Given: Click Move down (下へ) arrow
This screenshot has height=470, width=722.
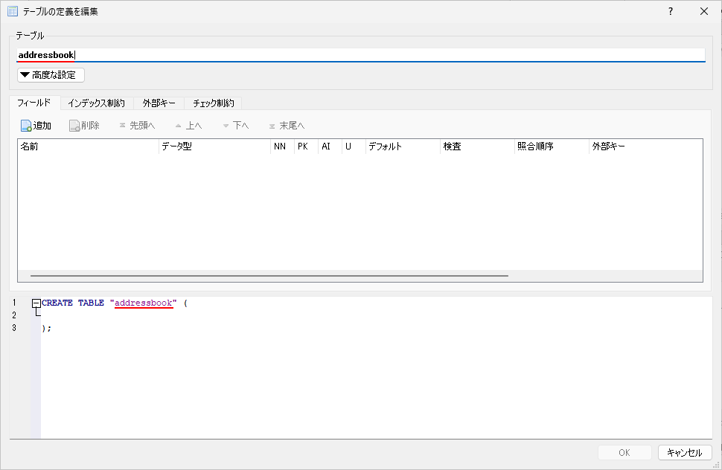Looking at the screenshot, I should tap(226, 126).
